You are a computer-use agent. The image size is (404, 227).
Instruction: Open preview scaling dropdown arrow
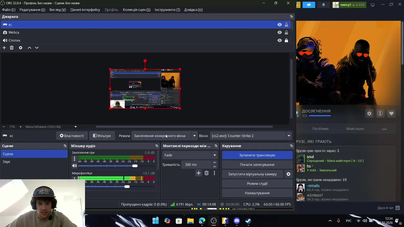tap(75, 127)
